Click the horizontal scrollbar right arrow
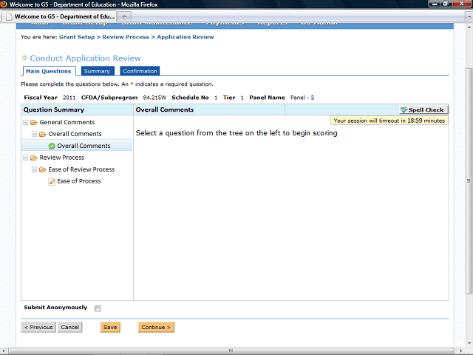The image size is (473, 355). [461, 351]
